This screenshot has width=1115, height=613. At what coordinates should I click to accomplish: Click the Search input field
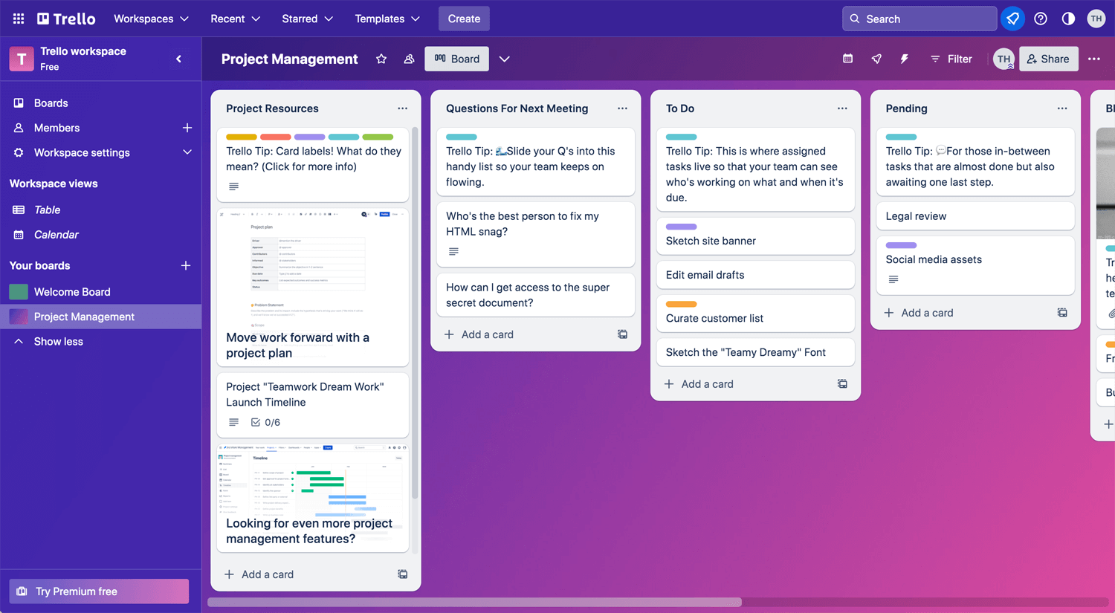tap(920, 19)
